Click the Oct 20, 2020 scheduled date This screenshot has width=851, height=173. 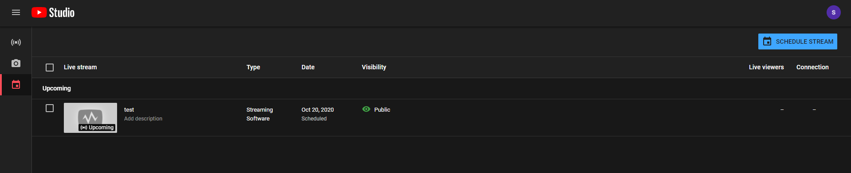[x=318, y=109]
